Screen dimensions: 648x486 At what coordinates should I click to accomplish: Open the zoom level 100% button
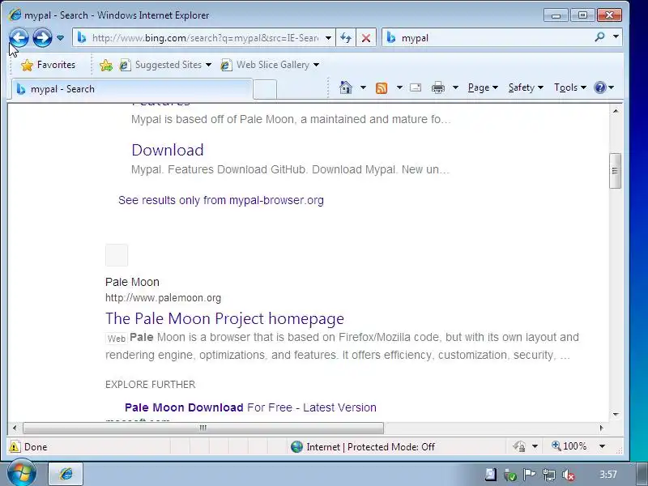pos(569,446)
